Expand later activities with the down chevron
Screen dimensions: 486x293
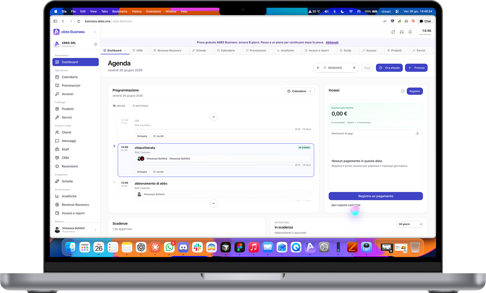(214, 204)
